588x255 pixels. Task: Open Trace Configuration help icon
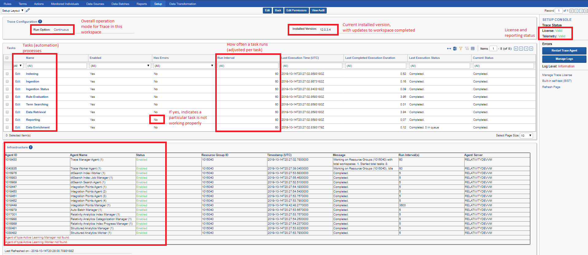coord(40,21)
